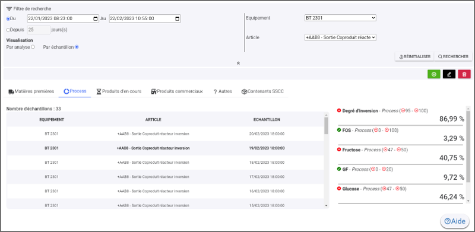This screenshot has height=232, width=475.
Task: Click the samples table vertical scrollbar thumb
Action: (x=326, y=126)
